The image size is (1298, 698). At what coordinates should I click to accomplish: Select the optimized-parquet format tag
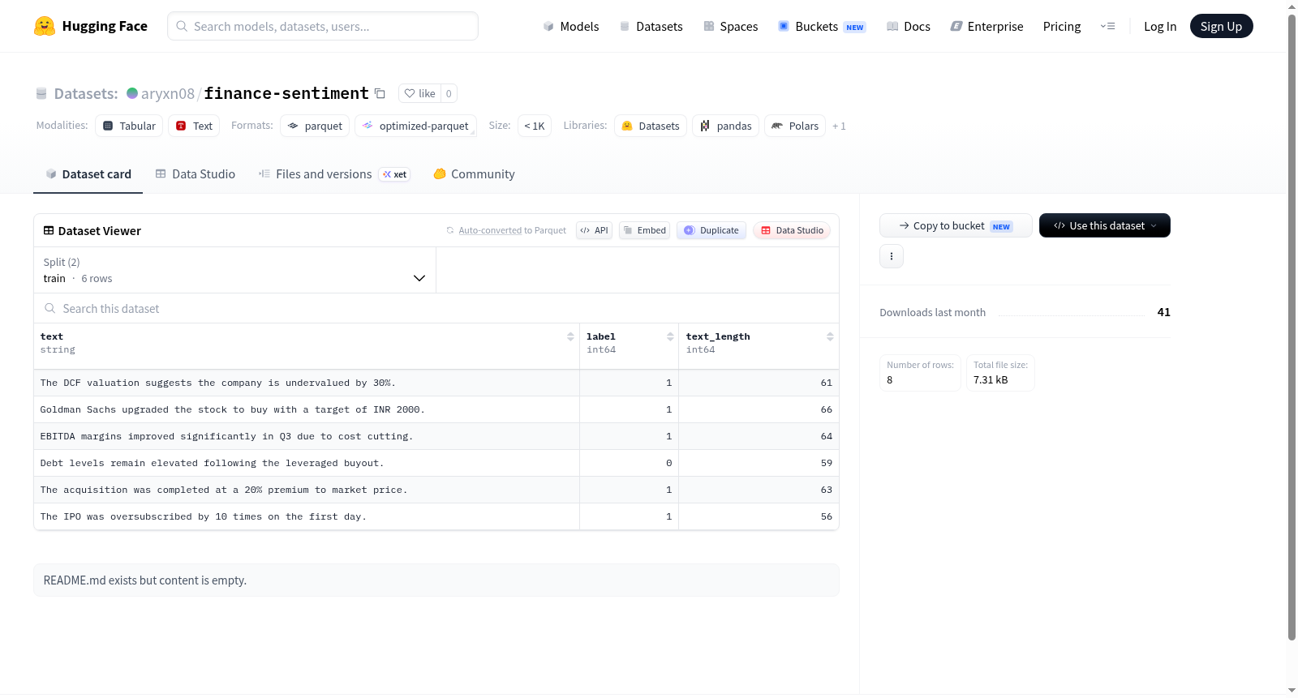point(415,126)
